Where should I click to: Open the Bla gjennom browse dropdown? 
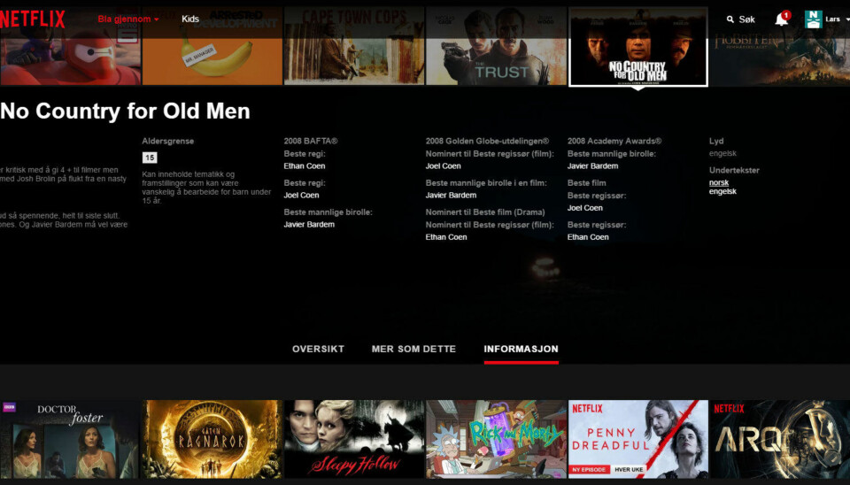click(128, 19)
